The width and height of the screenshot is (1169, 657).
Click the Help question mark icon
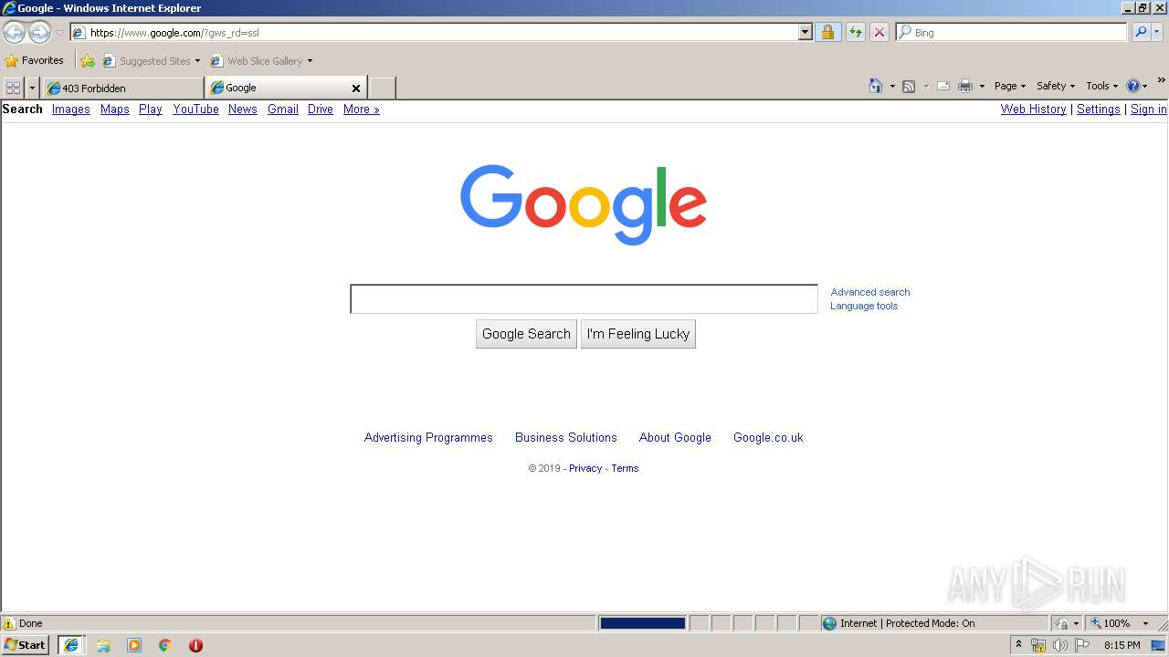pos(1133,86)
